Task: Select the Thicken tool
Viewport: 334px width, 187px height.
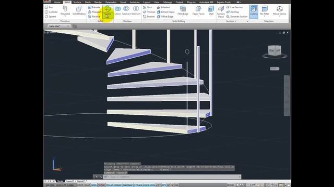Action: 149,12
